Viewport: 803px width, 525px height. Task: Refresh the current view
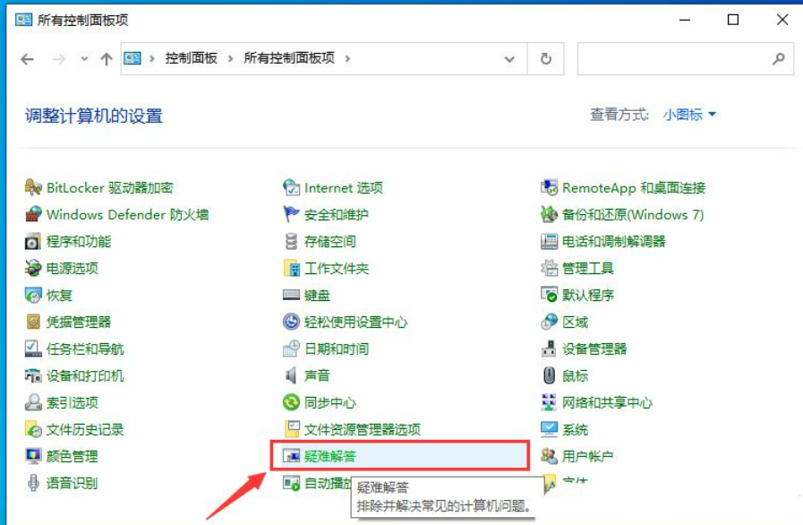tap(544, 59)
